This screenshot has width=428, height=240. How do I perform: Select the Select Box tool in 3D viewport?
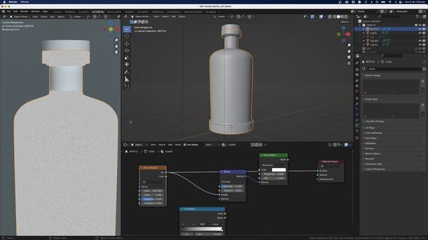127,29
